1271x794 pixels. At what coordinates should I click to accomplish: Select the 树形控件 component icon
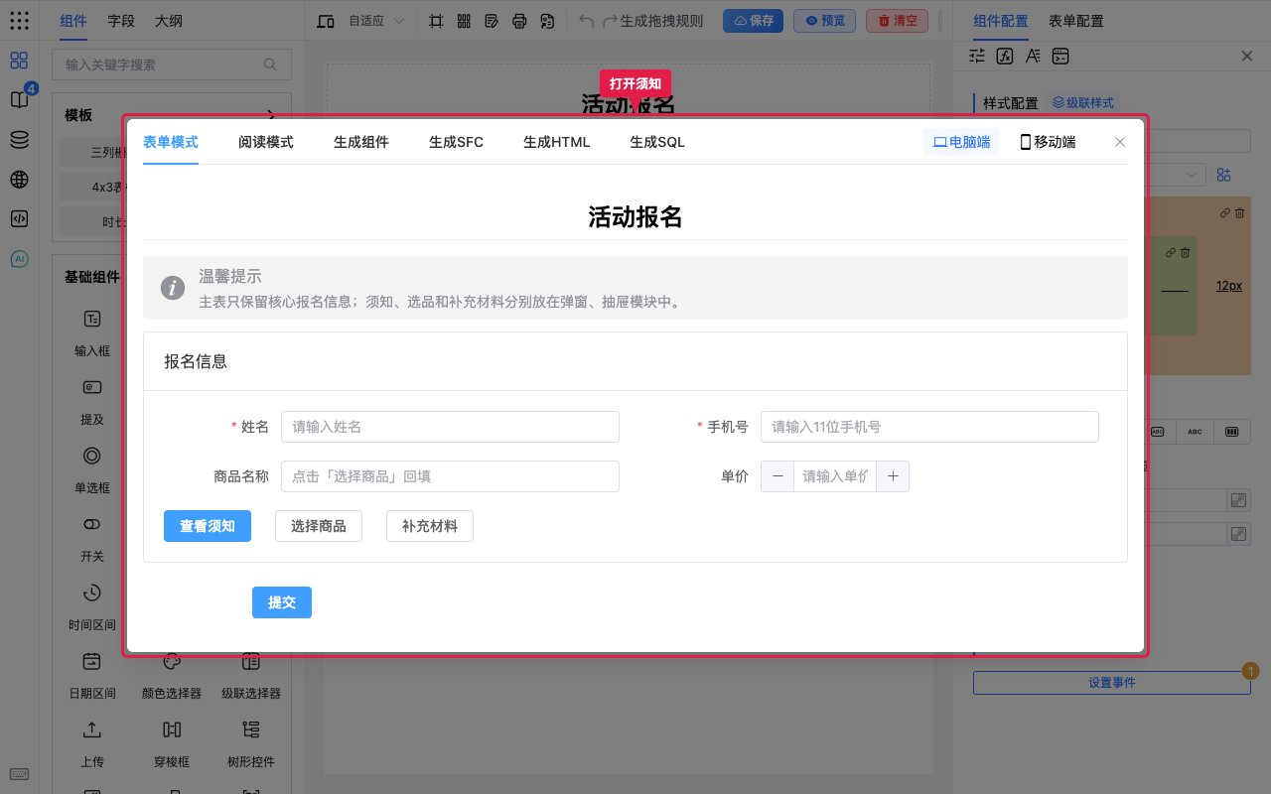(x=251, y=729)
